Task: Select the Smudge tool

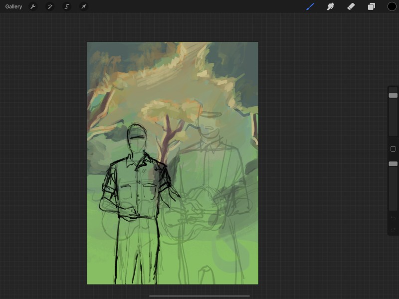Action: pyautogui.click(x=331, y=6)
